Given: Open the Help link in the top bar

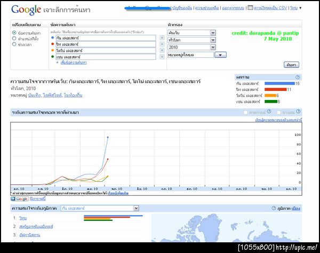Looking at the screenshot, I should pos(207,8).
